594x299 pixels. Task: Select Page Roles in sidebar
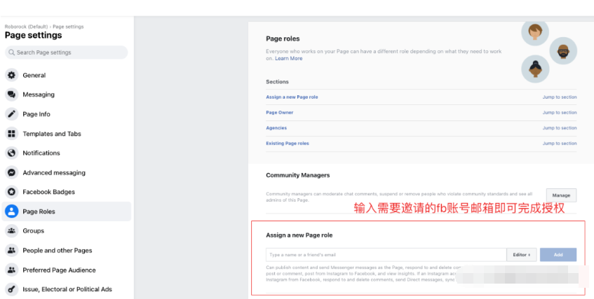tap(67, 211)
